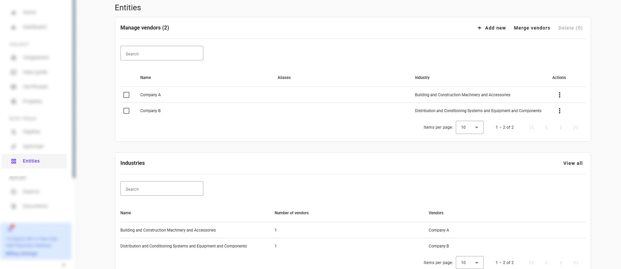The image size is (621, 269).
Task: Open View all industries link
Action: [x=573, y=163]
